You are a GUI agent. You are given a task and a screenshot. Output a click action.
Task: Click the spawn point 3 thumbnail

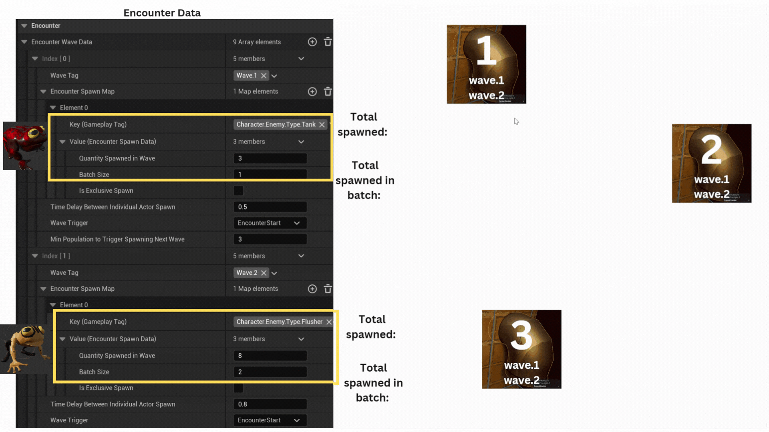click(x=521, y=349)
